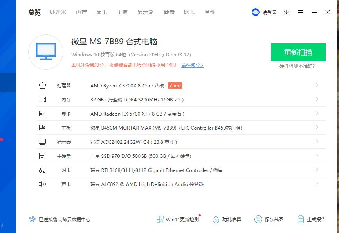Expand the 显卡 row chevron
This screenshot has width=339, height=233.
click(317, 113)
